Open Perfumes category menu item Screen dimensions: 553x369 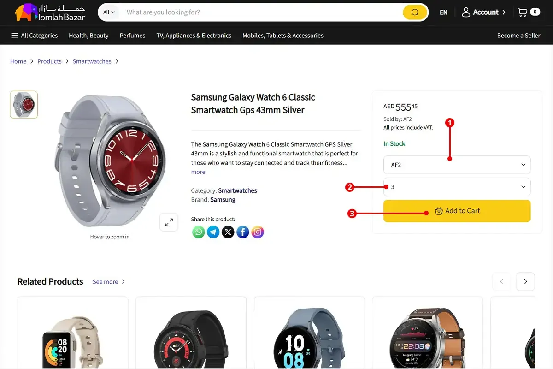pyautogui.click(x=132, y=36)
